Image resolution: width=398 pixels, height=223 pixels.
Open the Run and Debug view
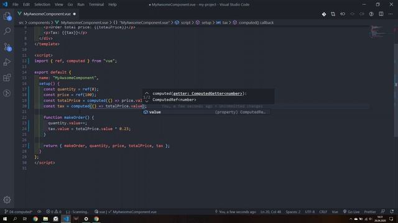(7, 62)
